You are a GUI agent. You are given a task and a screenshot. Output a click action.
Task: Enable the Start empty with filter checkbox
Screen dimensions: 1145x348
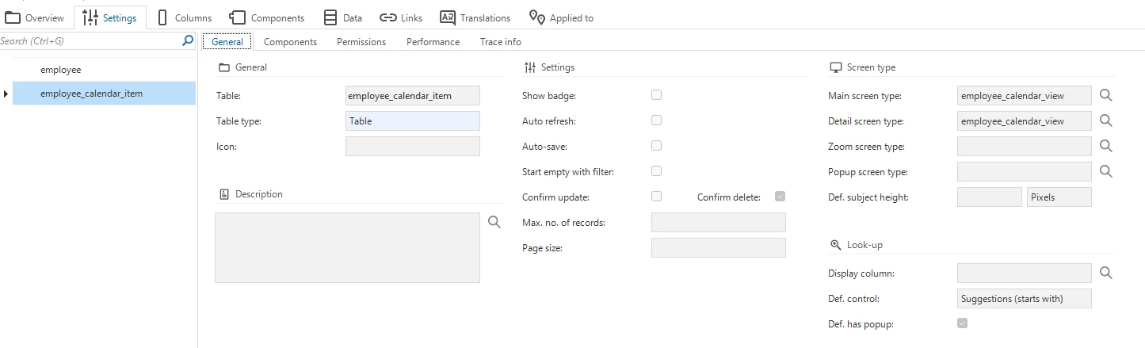tap(656, 171)
